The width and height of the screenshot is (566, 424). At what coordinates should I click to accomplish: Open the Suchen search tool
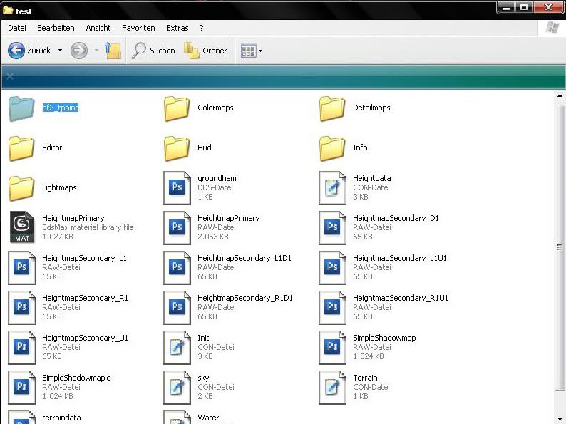[x=153, y=51]
